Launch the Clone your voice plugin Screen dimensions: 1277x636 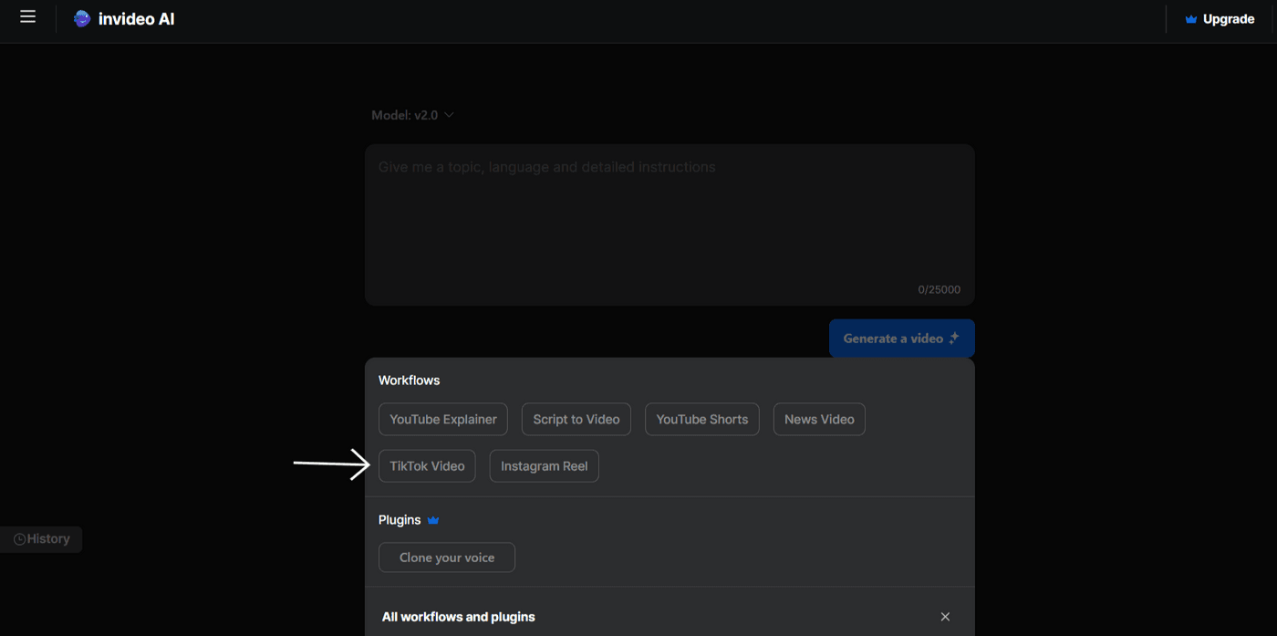[x=446, y=557]
